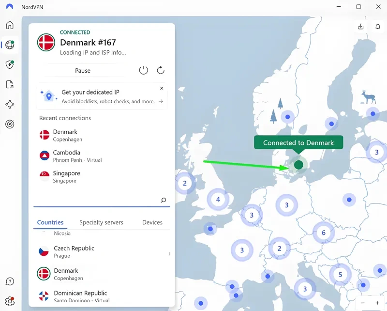The image size is (387, 311).
Task: Dismiss the dedicated IP banner
Action: coord(162,89)
